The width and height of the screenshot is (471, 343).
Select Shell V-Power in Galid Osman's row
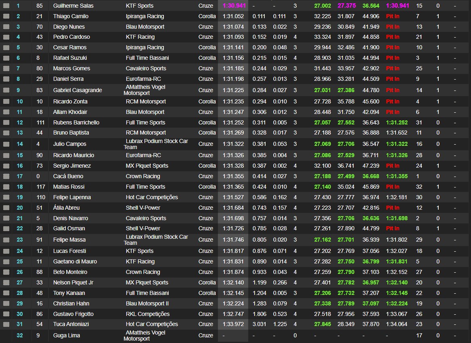coord(143,229)
